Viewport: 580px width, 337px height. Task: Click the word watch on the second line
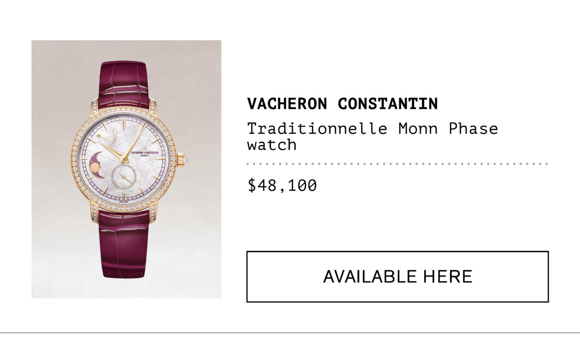272,145
